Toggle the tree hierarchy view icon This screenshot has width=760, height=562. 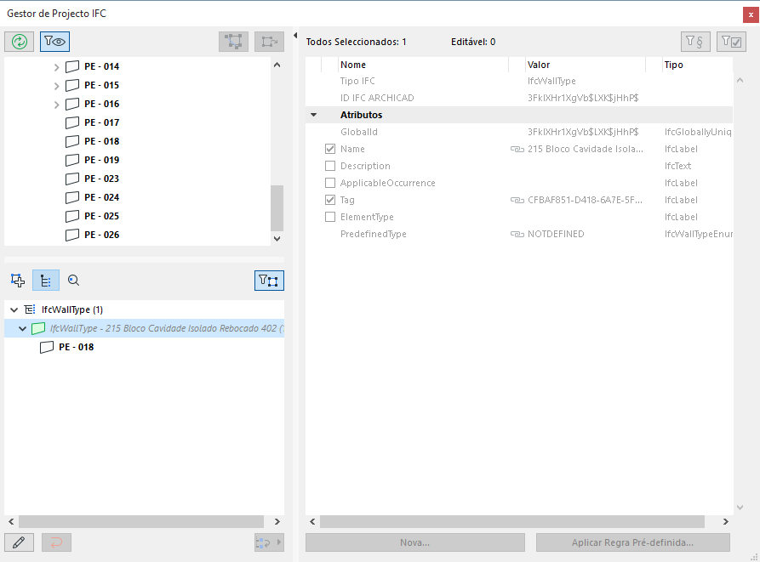46,281
